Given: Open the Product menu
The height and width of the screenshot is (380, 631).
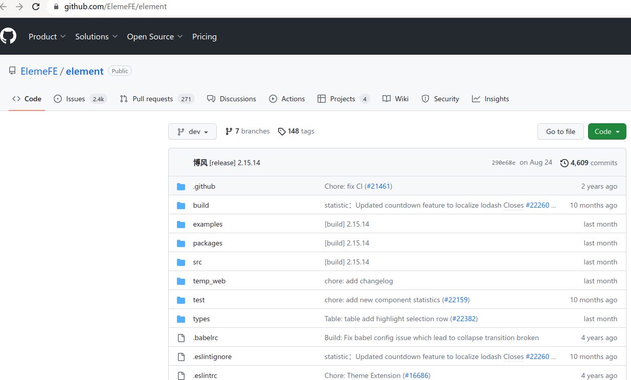Looking at the screenshot, I should coord(47,36).
